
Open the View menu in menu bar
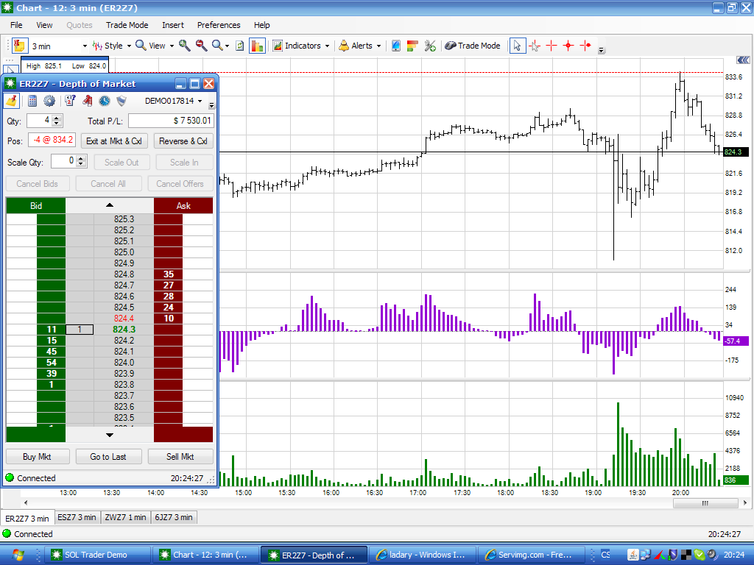point(44,25)
